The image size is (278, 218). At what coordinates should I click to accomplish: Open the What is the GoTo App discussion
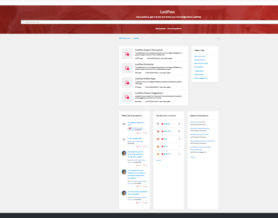coord(135,138)
